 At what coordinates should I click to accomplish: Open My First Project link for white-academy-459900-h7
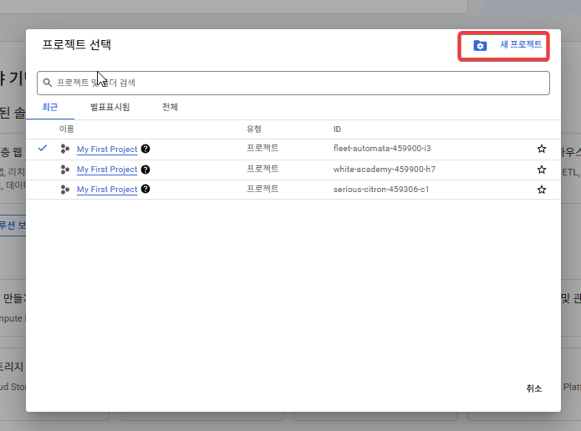pos(107,170)
